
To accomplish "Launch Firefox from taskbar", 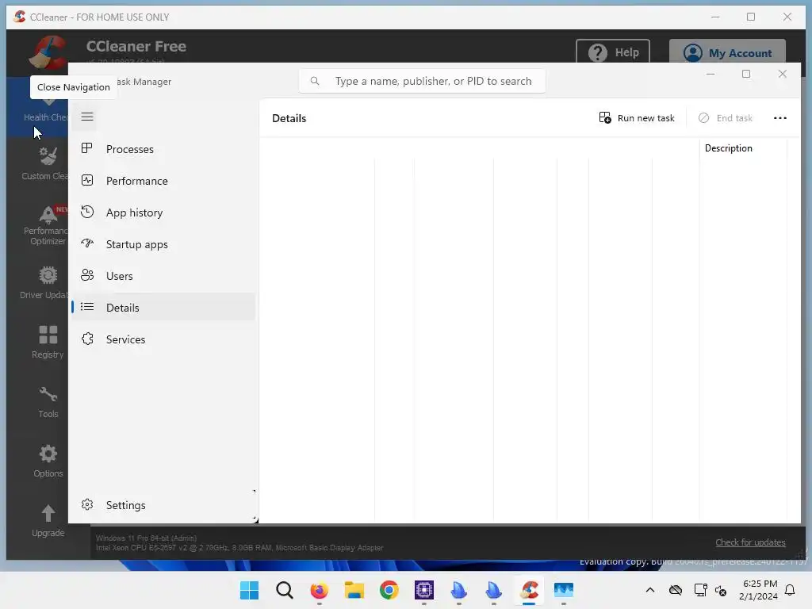I will coord(319,590).
